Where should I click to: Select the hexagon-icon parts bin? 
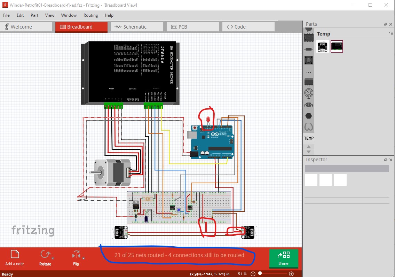click(309, 116)
